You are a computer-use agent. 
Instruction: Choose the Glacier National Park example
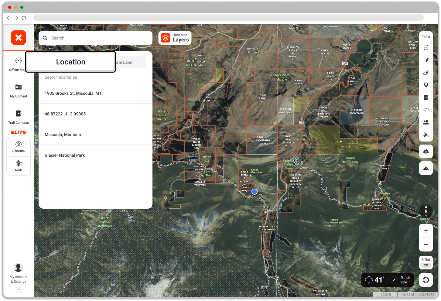(95, 155)
